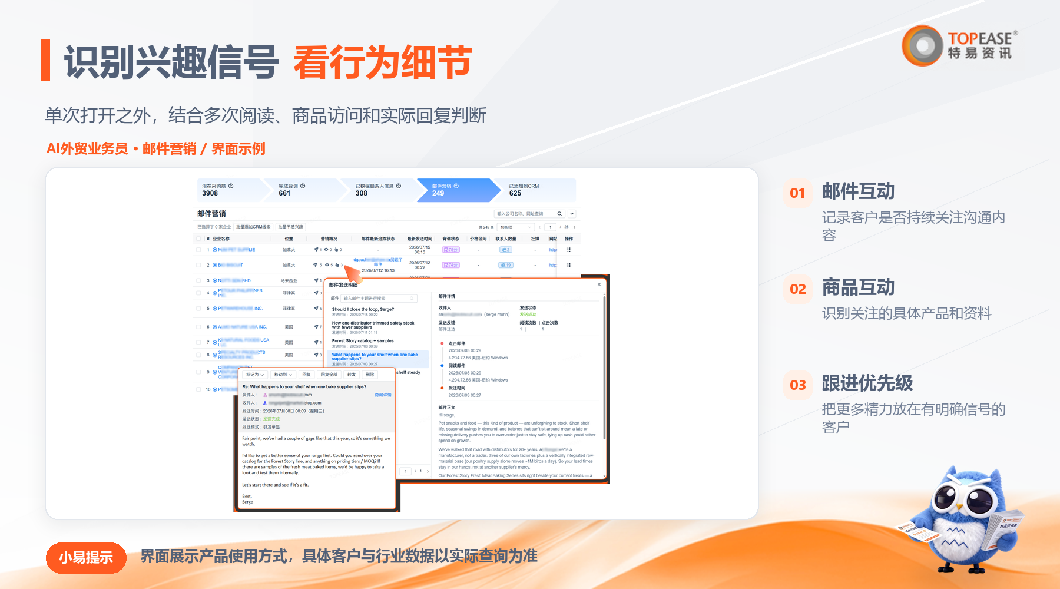Click 批量不感兴趣 button
Screen dimensions: 1060x589
pos(290,227)
